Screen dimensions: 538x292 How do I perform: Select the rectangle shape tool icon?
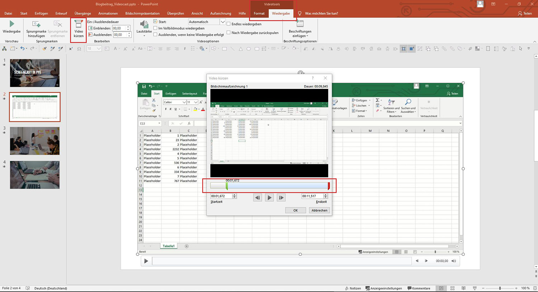(225, 49)
